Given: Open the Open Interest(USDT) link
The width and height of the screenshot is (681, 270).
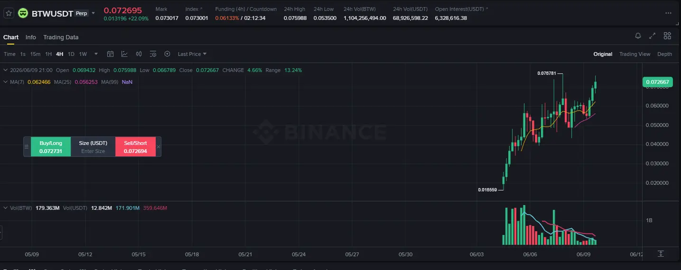Looking at the screenshot, I should click(461, 9).
